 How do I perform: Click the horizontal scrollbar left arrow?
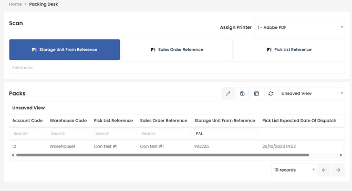(13, 155)
